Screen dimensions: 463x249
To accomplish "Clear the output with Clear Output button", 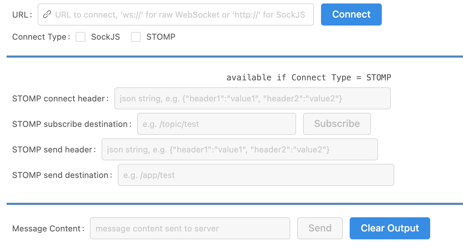I will (x=390, y=228).
